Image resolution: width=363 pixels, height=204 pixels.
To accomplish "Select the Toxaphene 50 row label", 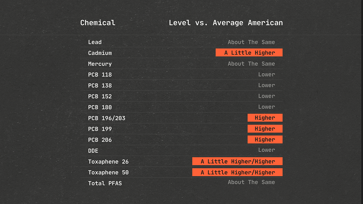I will 108,172.
